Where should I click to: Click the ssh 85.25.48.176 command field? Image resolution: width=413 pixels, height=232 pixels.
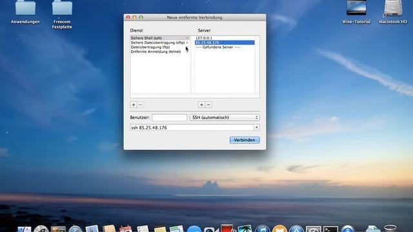pyautogui.click(x=192, y=128)
